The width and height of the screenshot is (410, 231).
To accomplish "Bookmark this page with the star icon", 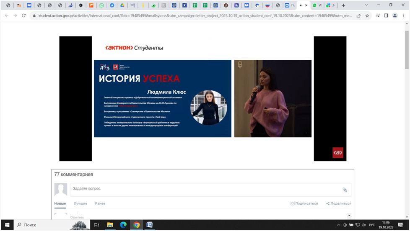I will [367, 15].
